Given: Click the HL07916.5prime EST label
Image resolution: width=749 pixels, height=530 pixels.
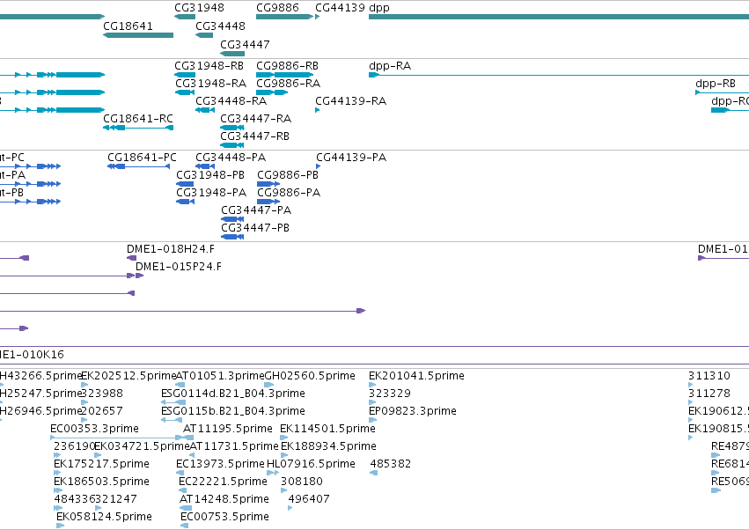Looking at the screenshot, I should (311, 464).
